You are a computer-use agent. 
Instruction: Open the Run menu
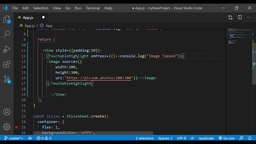pyautogui.click(x=78, y=8)
